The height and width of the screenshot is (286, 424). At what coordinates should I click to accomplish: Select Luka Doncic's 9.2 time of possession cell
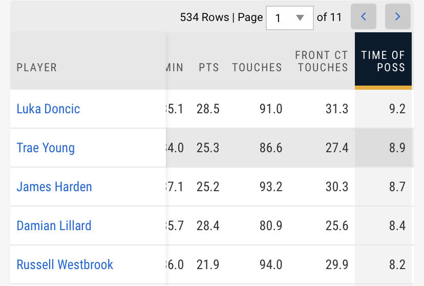point(397,109)
